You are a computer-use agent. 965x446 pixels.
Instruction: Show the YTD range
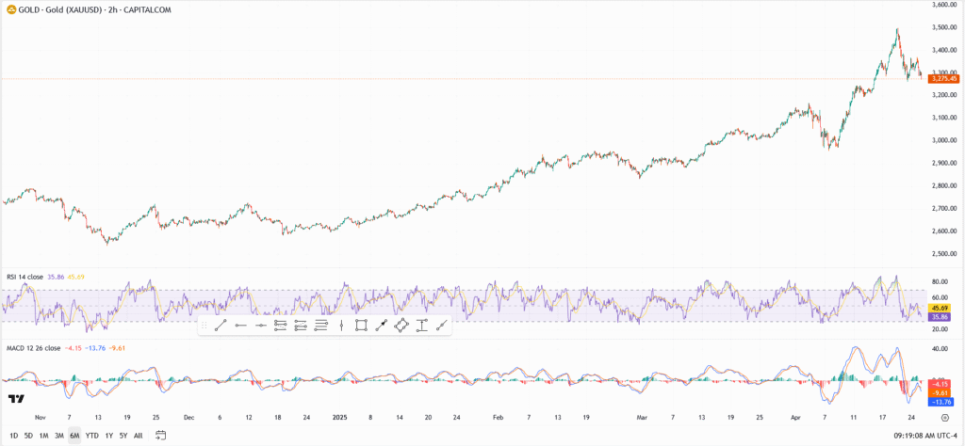(91, 436)
